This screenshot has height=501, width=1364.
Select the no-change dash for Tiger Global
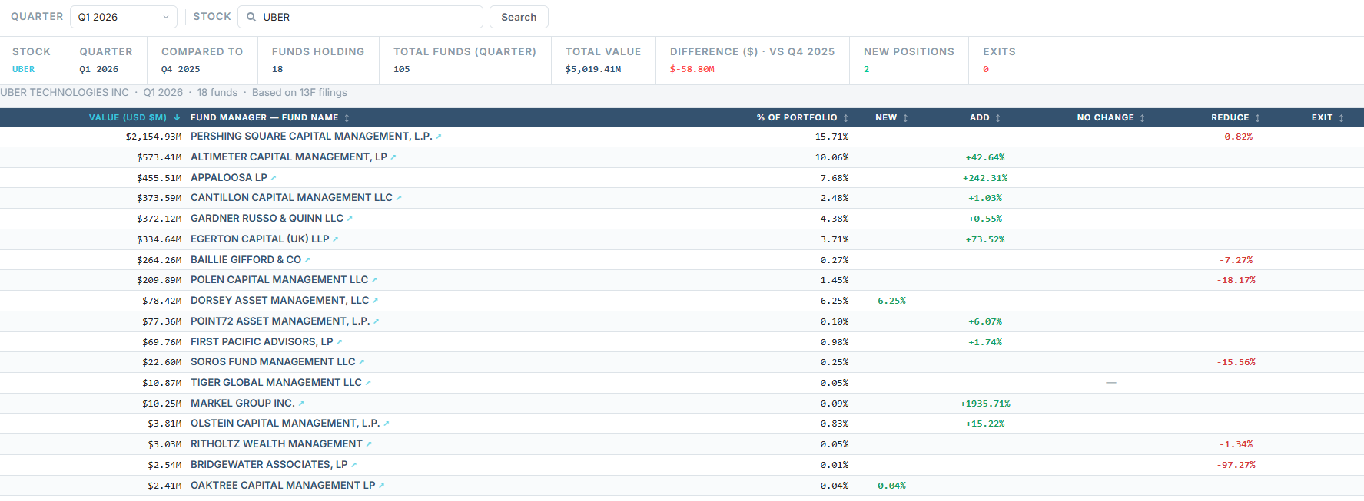tap(1111, 383)
